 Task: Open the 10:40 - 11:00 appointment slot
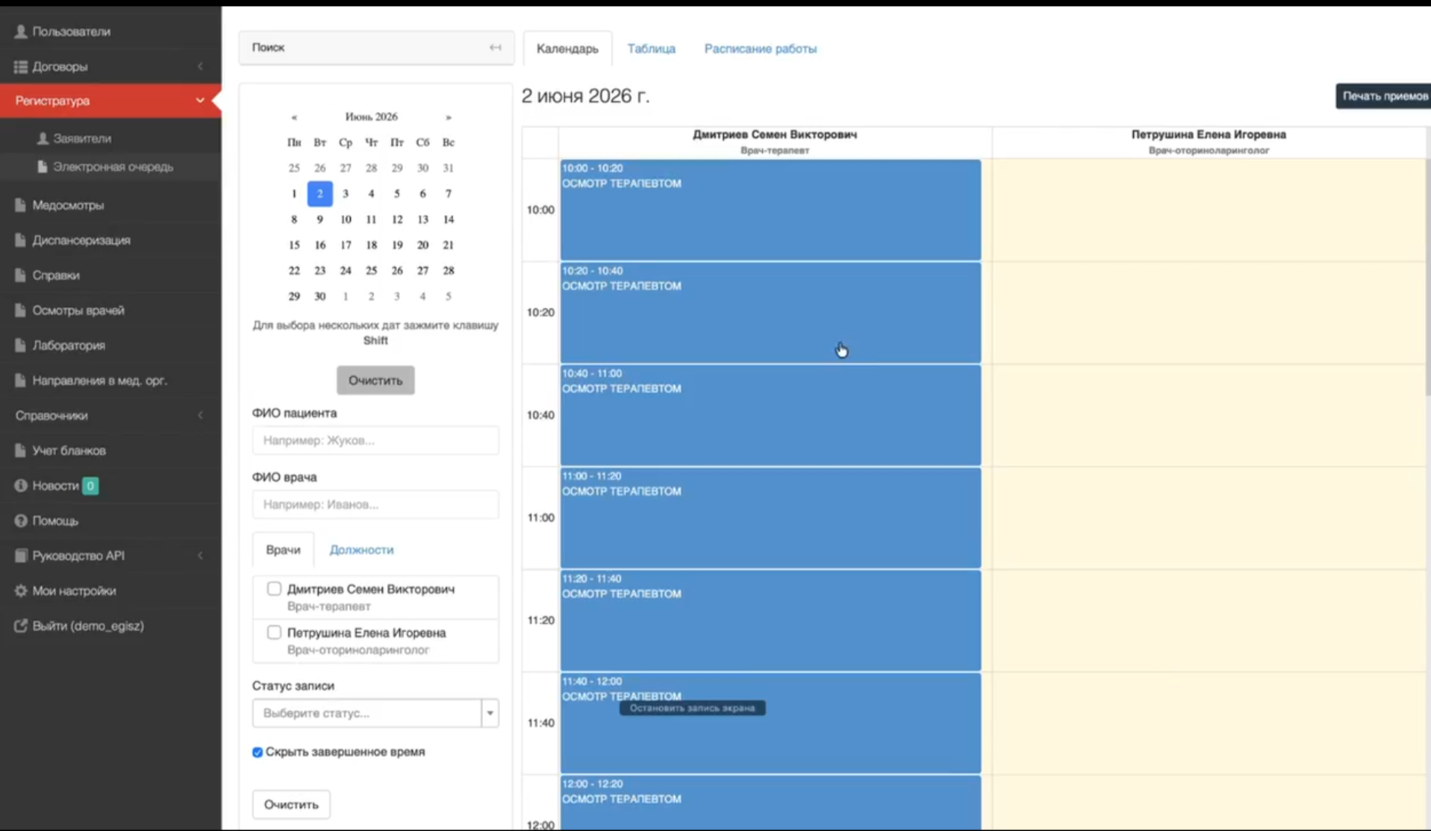[x=770, y=415]
